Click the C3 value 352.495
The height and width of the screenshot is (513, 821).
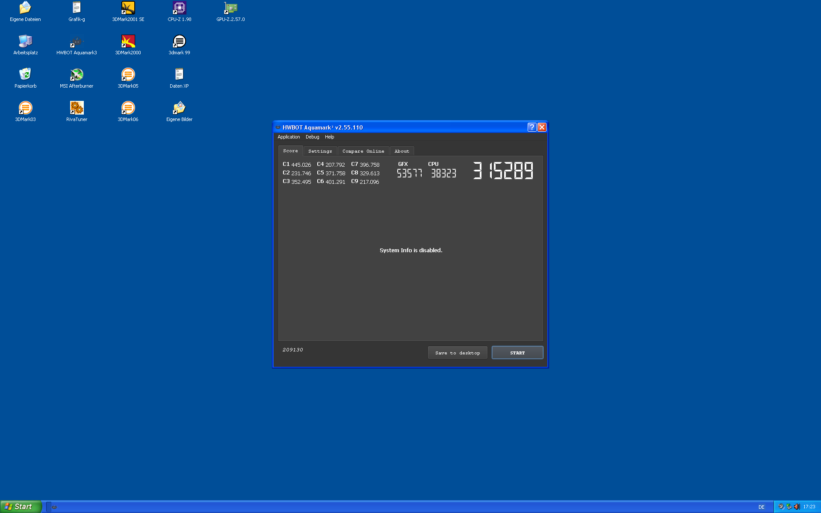[x=301, y=182]
